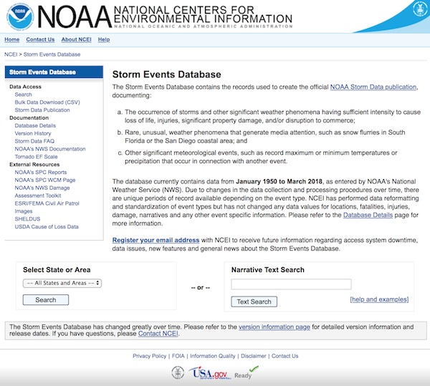Click into the Narrative Text Search field
430x386 pixels.
click(291, 284)
